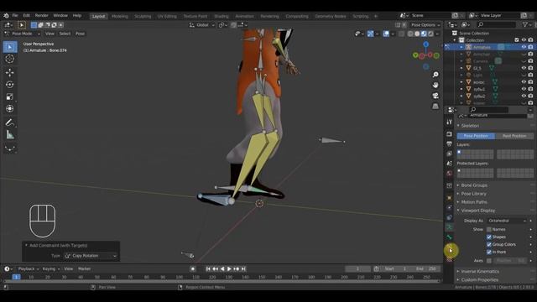The height and width of the screenshot is (302, 537).
Task: Enable Names display checkbox
Action: (489, 229)
